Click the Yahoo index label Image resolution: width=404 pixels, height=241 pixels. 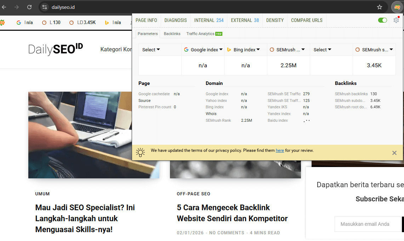click(216, 101)
